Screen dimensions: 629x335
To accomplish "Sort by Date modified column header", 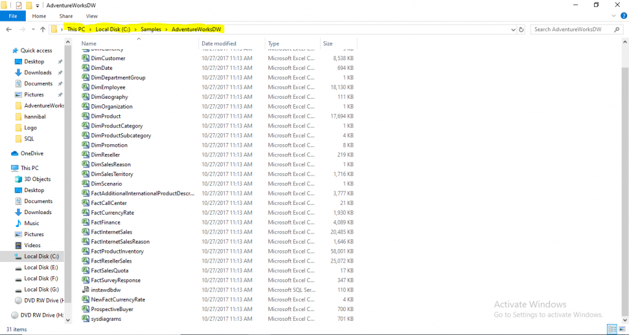I will tap(232, 44).
